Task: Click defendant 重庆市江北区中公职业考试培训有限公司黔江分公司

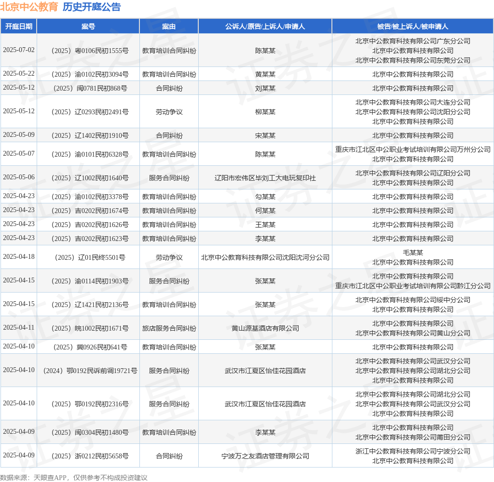Action: (413, 286)
